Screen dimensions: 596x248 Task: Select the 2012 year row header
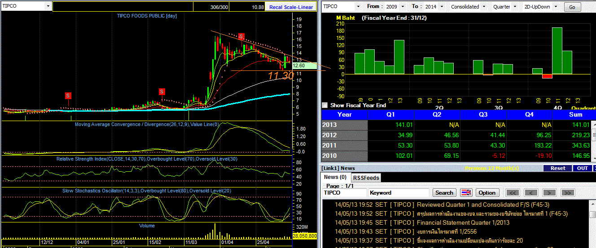[x=345, y=135]
